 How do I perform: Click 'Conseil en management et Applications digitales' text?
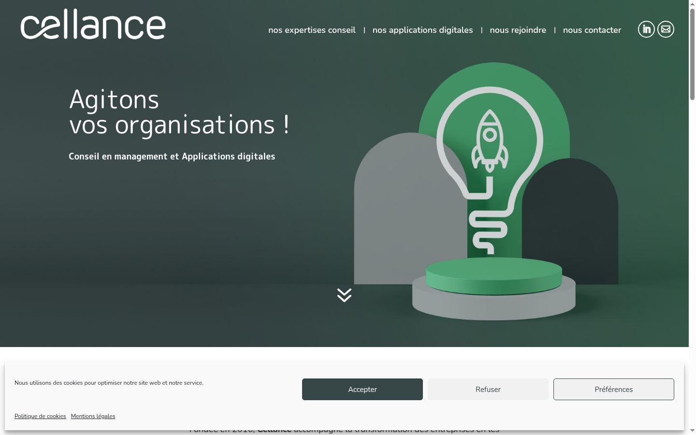[x=172, y=157]
